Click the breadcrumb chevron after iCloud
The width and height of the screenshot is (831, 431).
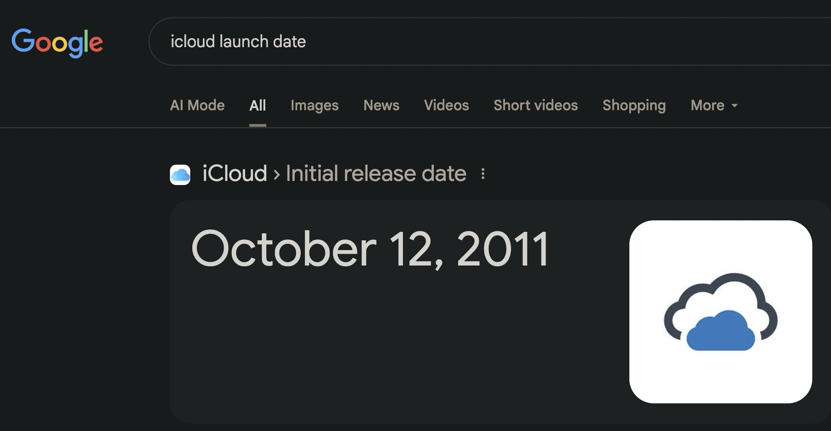tap(276, 175)
